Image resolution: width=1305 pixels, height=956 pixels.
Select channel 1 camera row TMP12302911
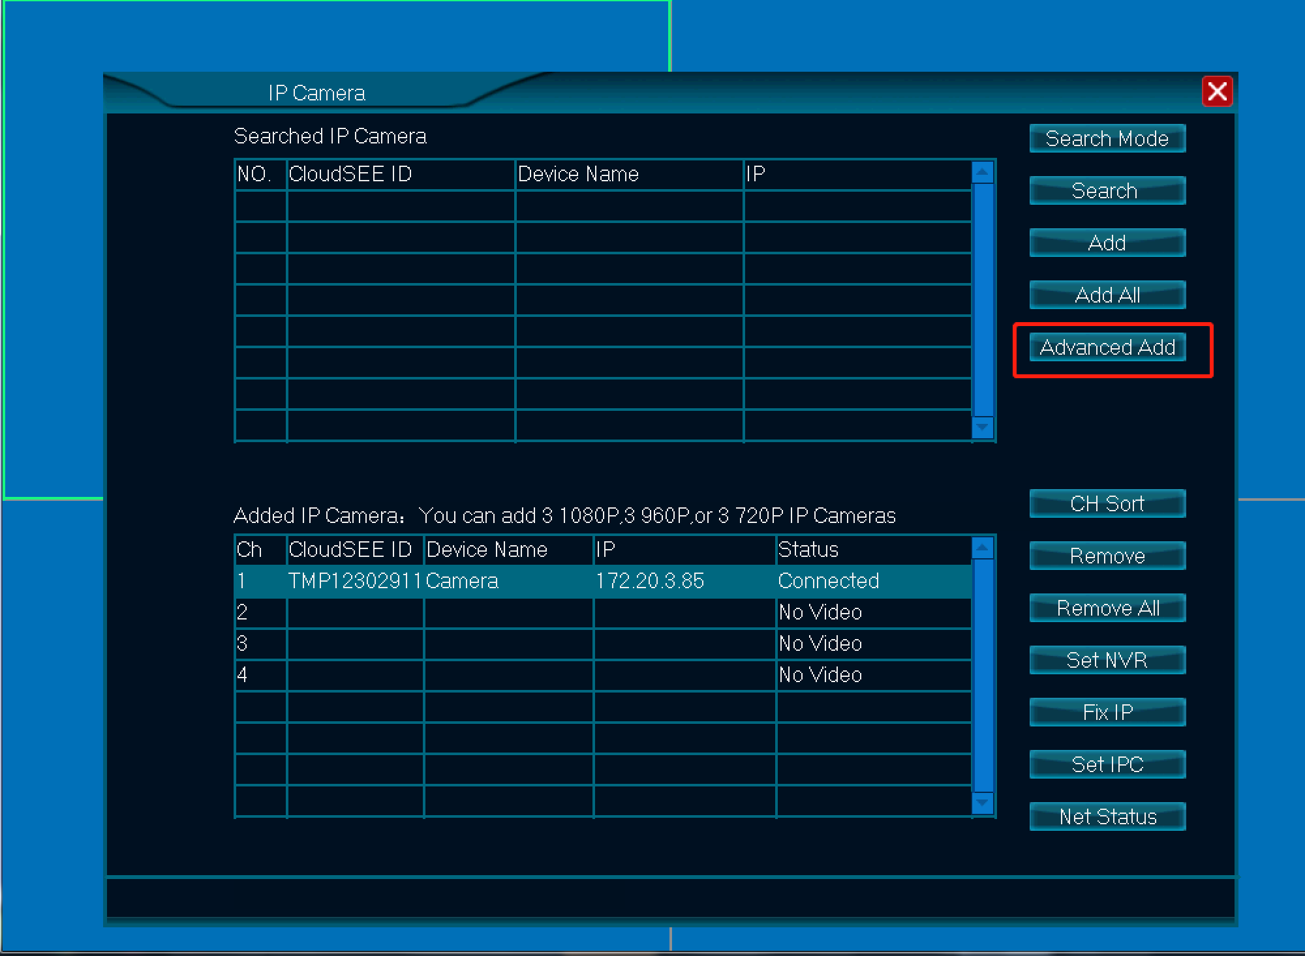[x=600, y=580]
